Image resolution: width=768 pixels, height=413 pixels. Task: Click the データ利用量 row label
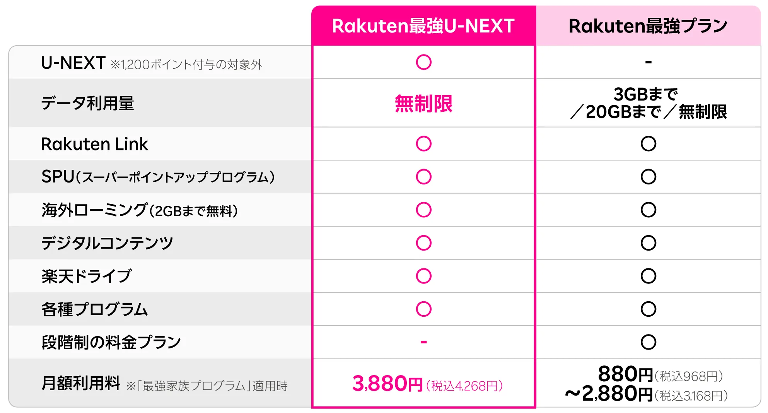coord(87,104)
